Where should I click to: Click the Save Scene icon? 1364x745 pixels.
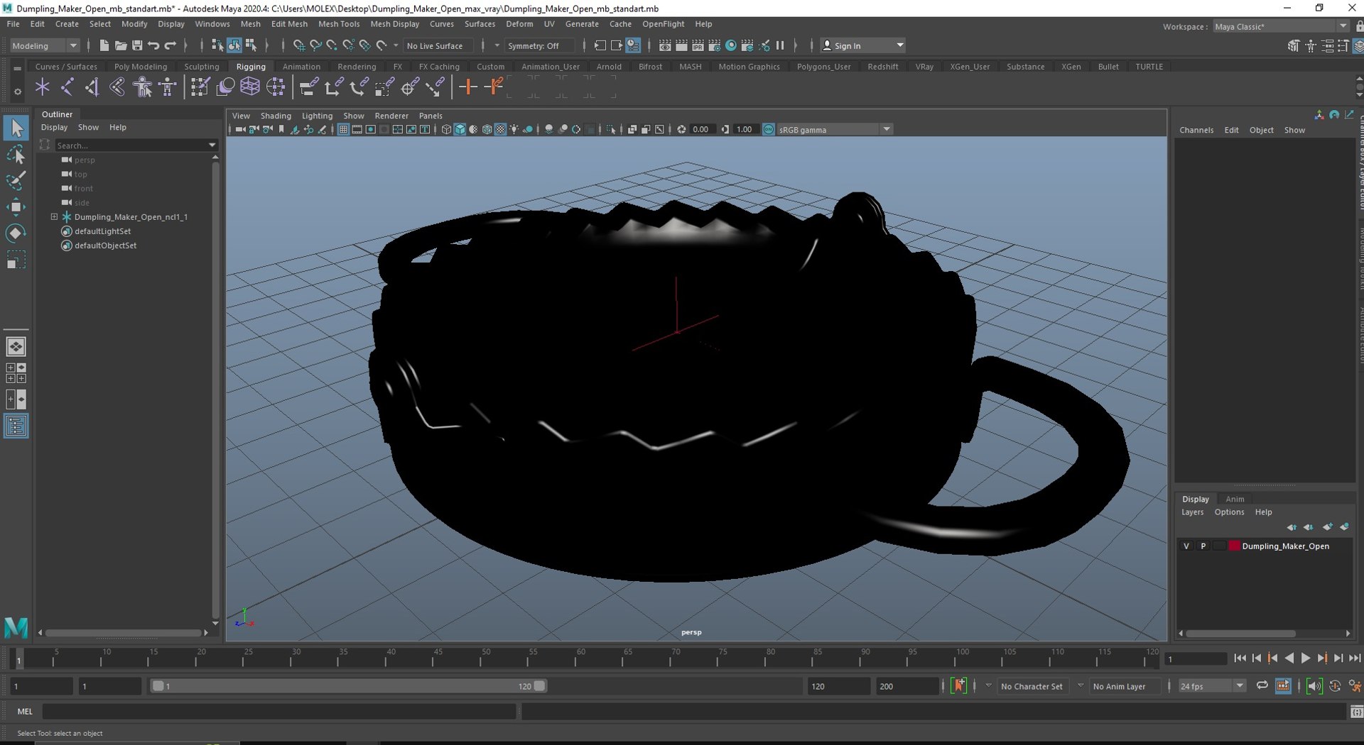tap(137, 45)
